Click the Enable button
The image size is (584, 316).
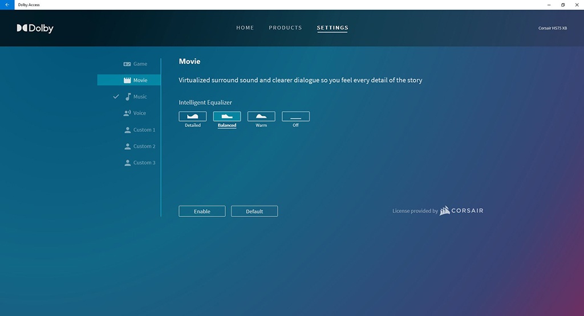click(x=202, y=211)
